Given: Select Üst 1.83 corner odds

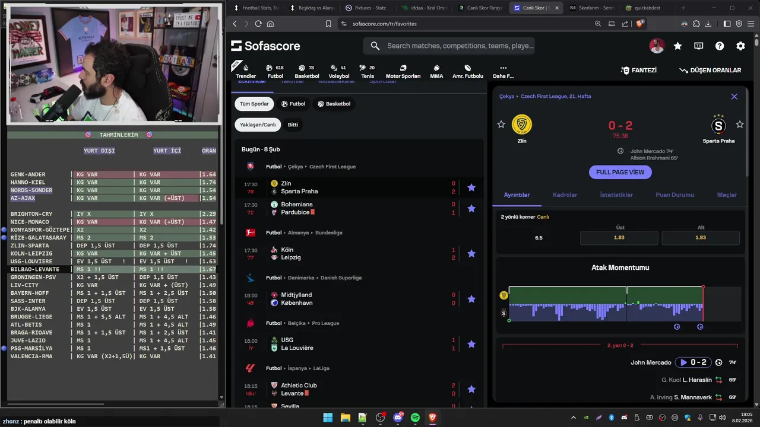Looking at the screenshot, I should click(x=619, y=238).
